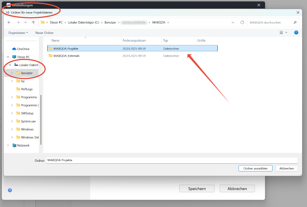Refresh the MAXQDA folder view

tap(242, 22)
